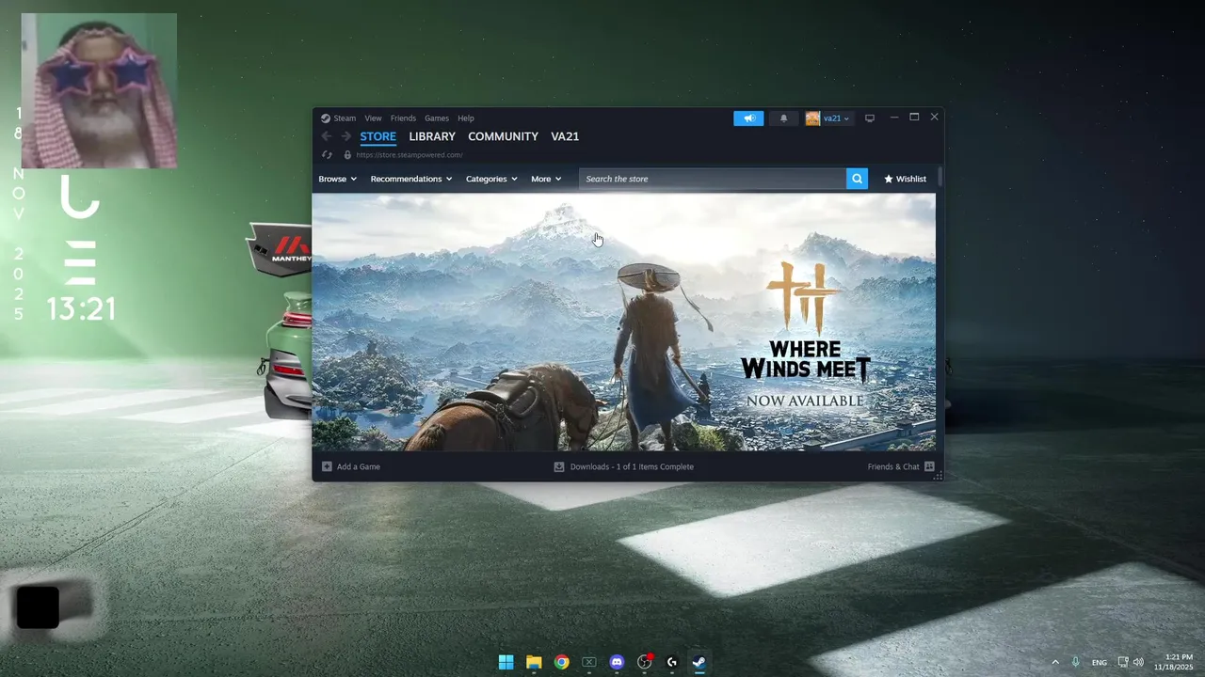The width and height of the screenshot is (1205, 677).
Task: Expand the Categories dropdown
Action: coord(491,179)
